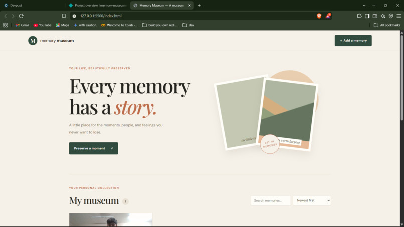The width and height of the screenshot is (404, 227).
Task: Open the browser hamburger menu
Action: point(398,16)
